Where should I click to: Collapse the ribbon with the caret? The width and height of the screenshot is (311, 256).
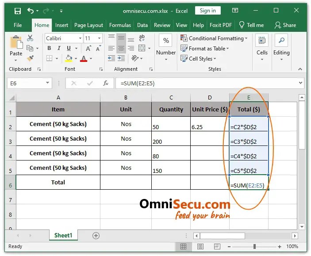(x=300, y=69)
